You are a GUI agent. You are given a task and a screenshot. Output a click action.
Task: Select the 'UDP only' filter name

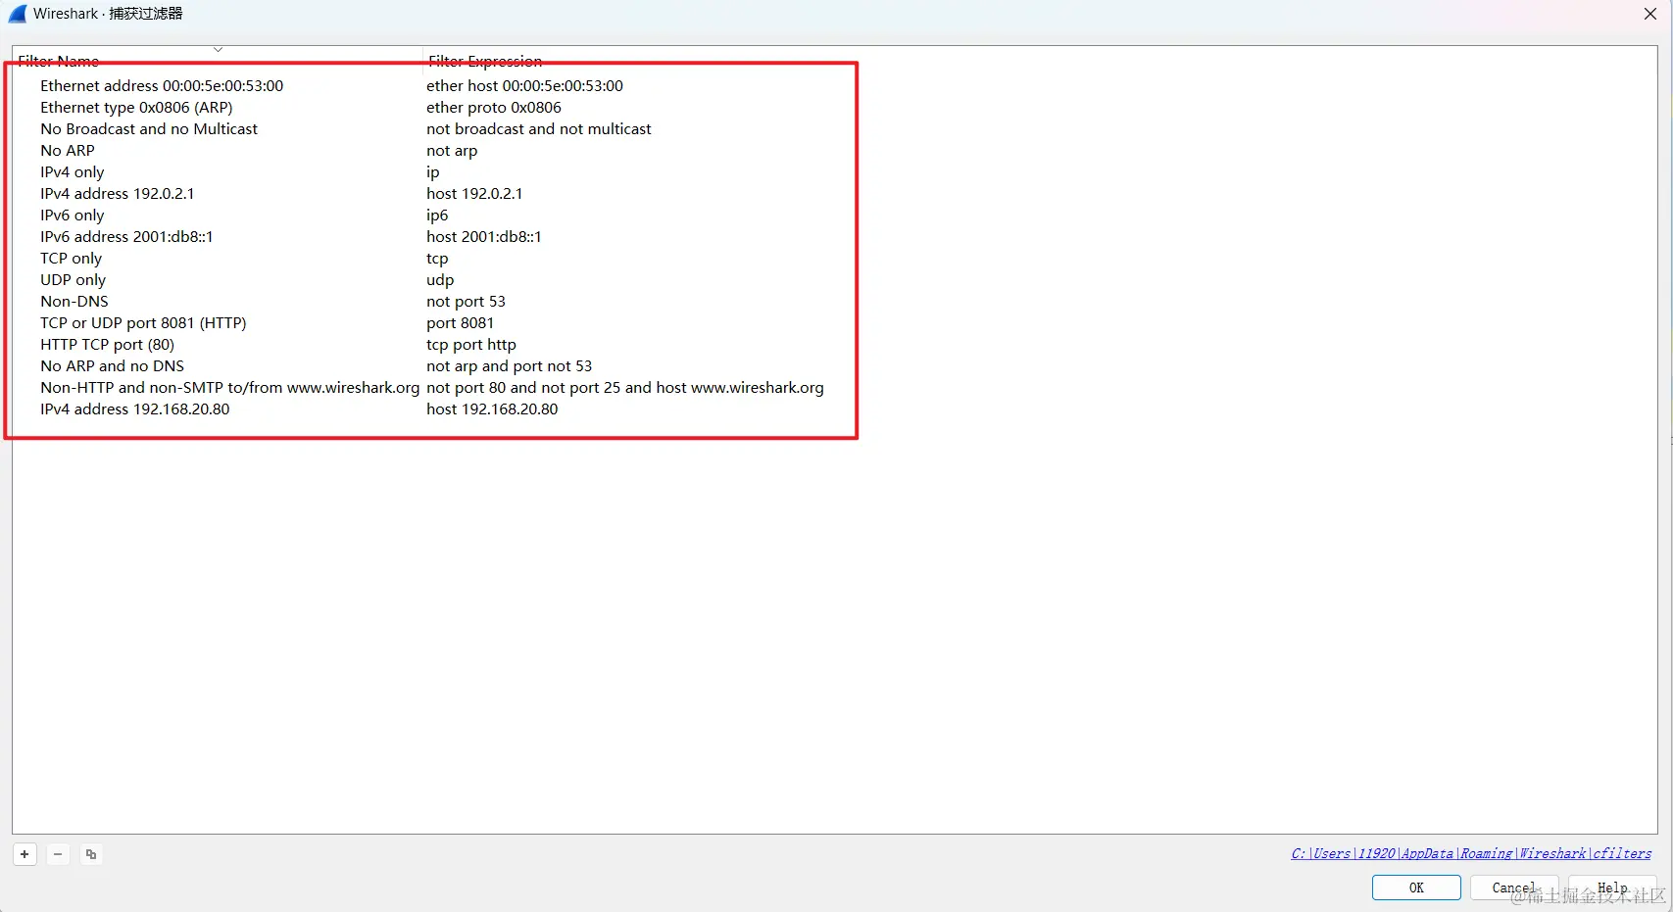(x=73, y=280)
